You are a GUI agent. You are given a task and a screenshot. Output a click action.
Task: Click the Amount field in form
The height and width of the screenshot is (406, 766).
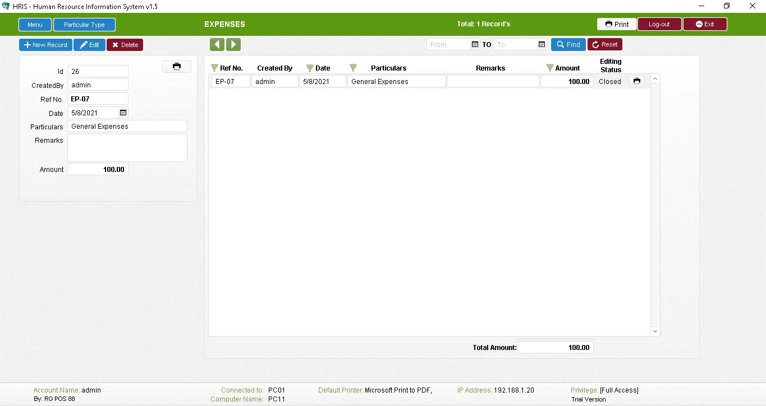[x=98, y=169]
